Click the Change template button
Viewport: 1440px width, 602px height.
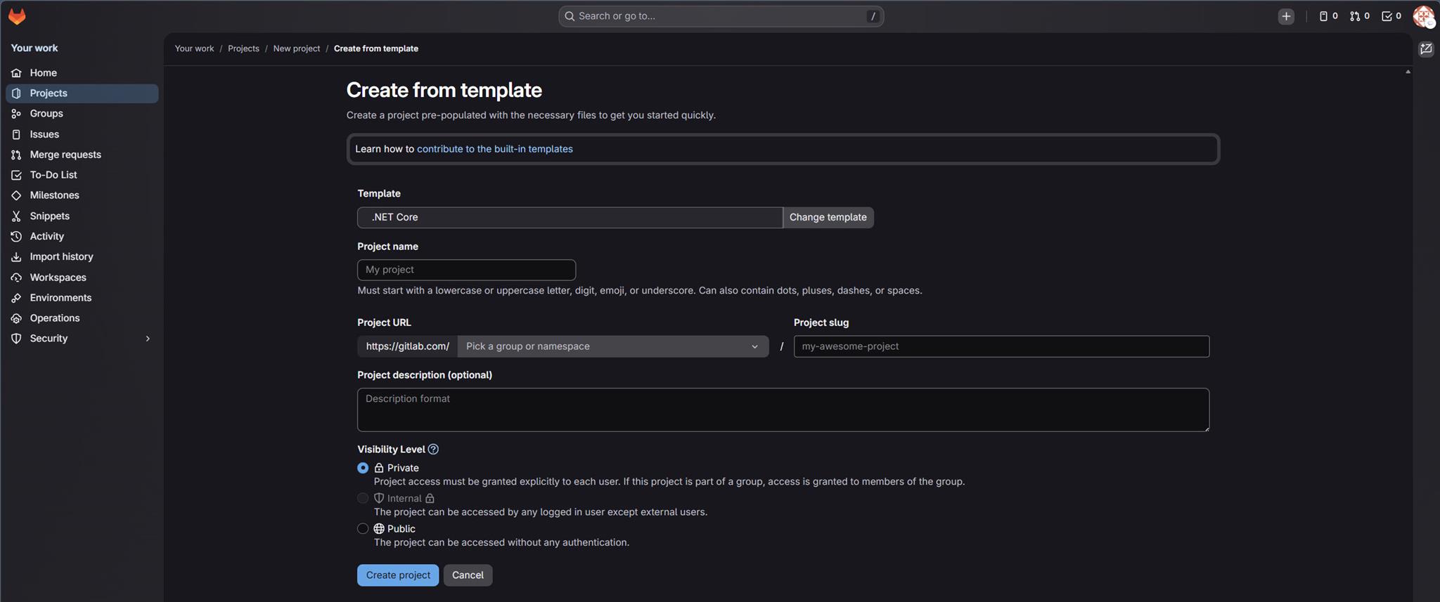(828, 218)
